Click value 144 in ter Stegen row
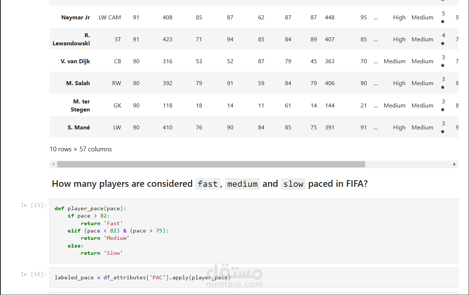This screenshot has height=295, width=469. point(330,105)
